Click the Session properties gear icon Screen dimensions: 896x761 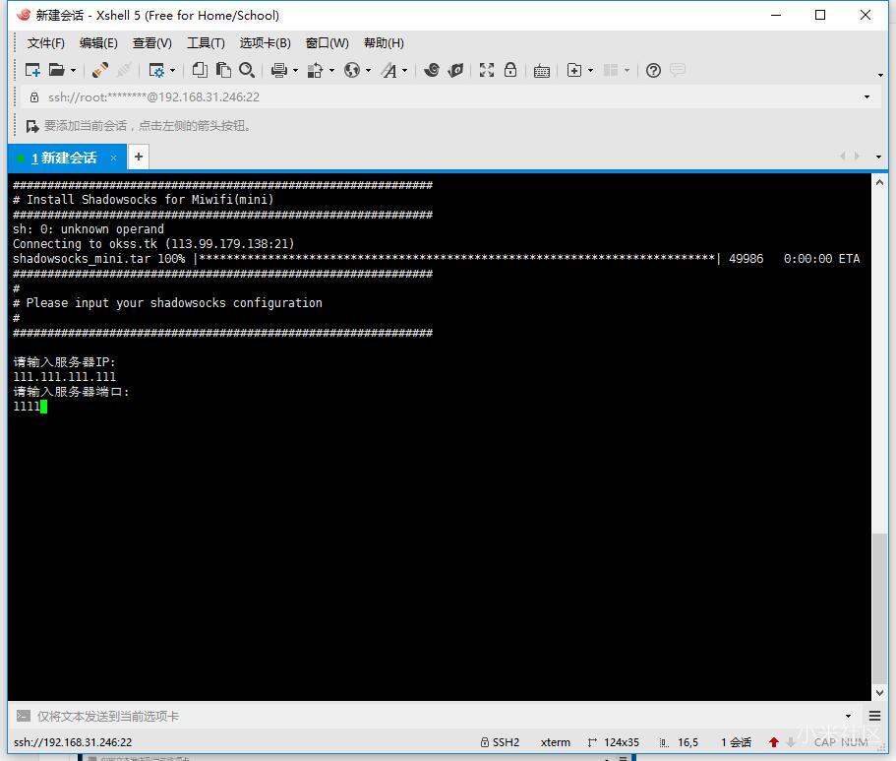(x=156, y=70)
